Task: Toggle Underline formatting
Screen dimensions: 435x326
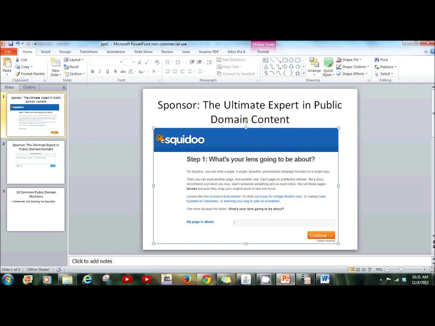Action: coord(107,71)
